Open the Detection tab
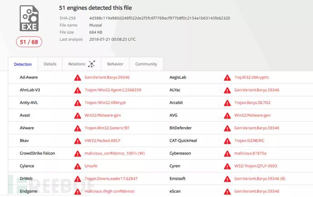This screenshot has height=197, width=313. click(x=23, y=64)
